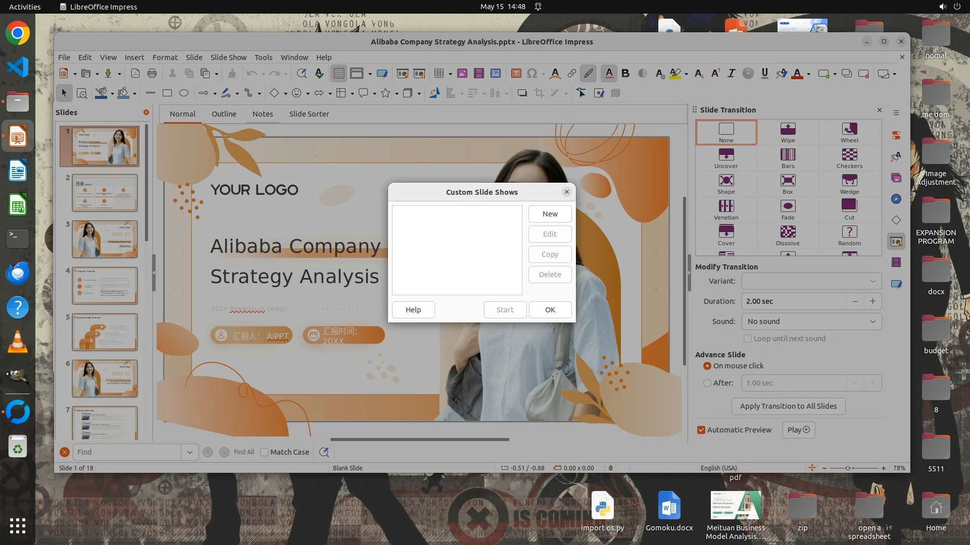Open the Variant dropdown list
The image size is (970, 545).
pyautogui.click(x=811, y=281)
